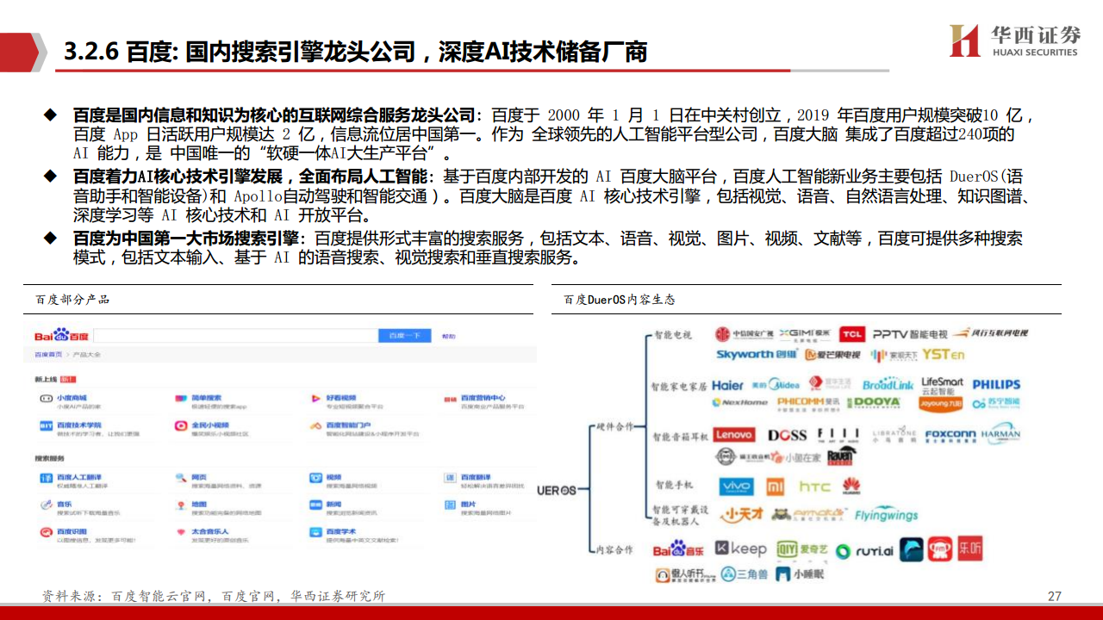Click the 网页 magnifier icon
Viewport: 1103px width, 620px height.
(181, 478)
